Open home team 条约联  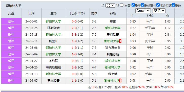pos(53,61)
